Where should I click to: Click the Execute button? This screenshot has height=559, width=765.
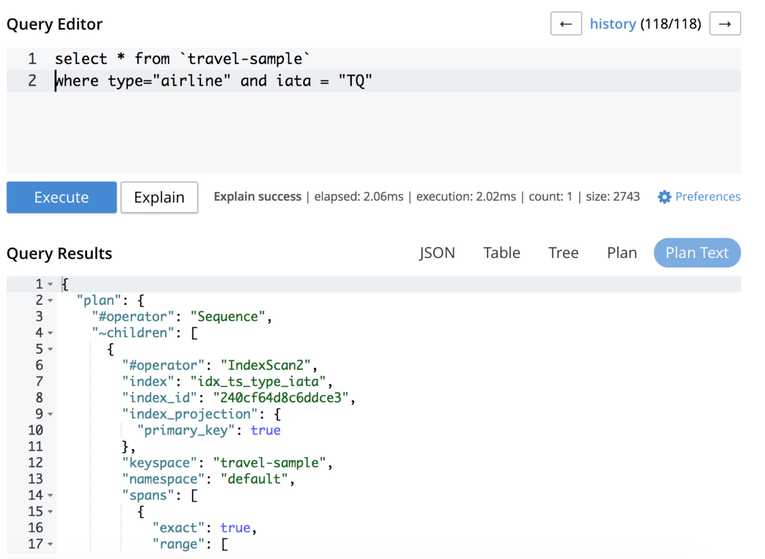[x=61, y=197]
